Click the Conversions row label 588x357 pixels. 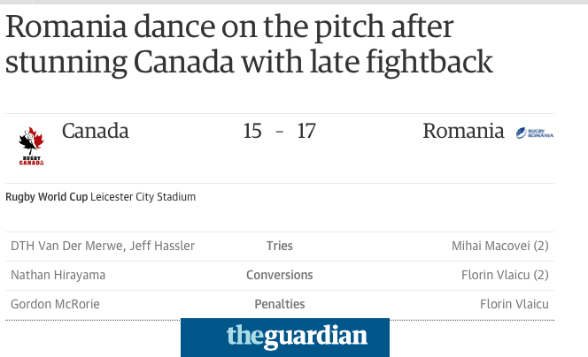(279, 275)
